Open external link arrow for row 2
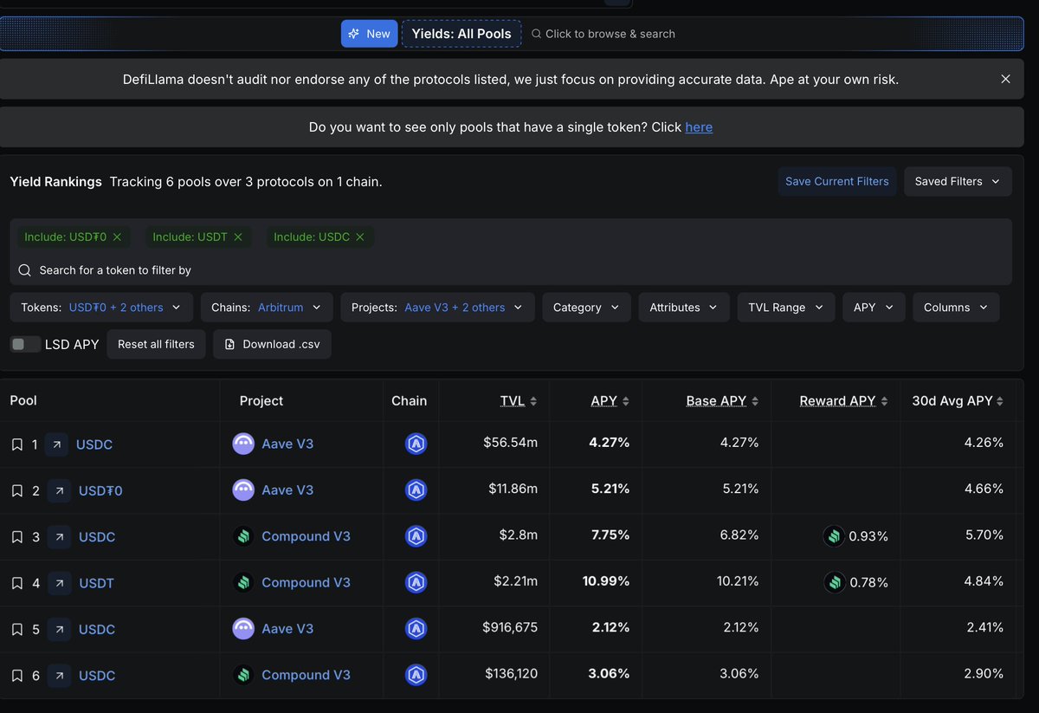 pos(59,490)
